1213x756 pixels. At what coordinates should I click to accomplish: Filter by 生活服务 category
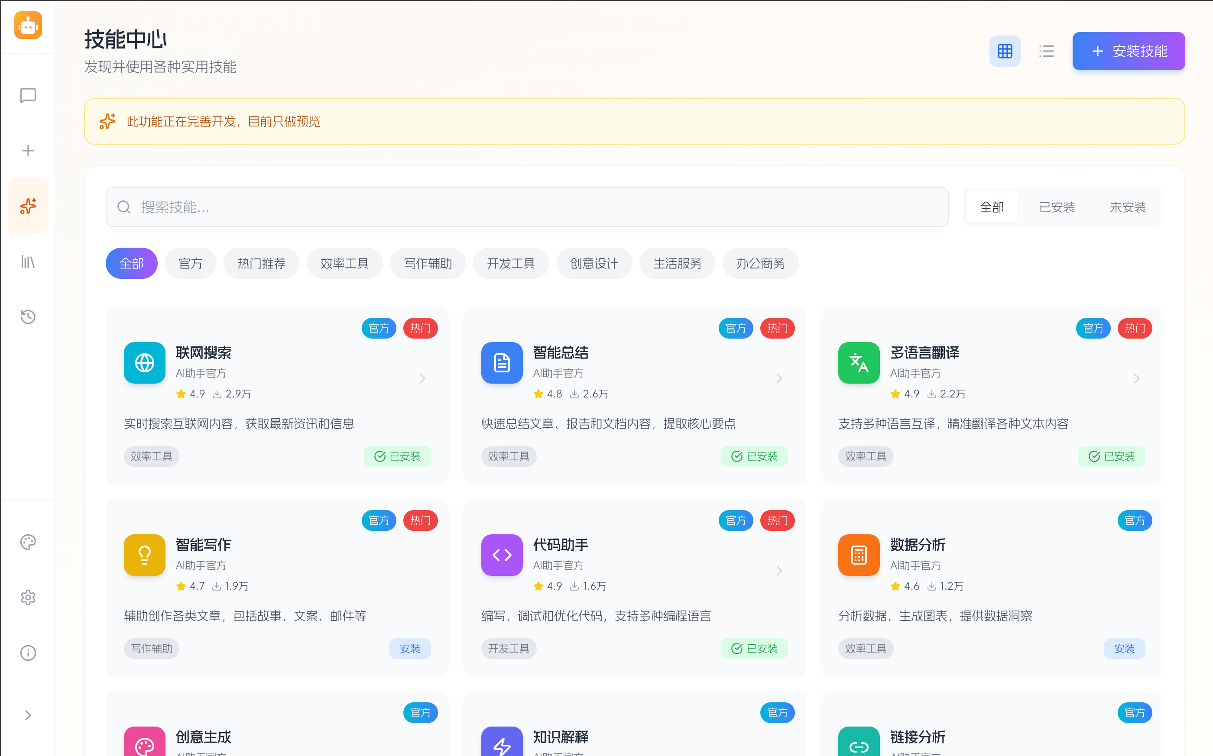click(x=677, y=264)
